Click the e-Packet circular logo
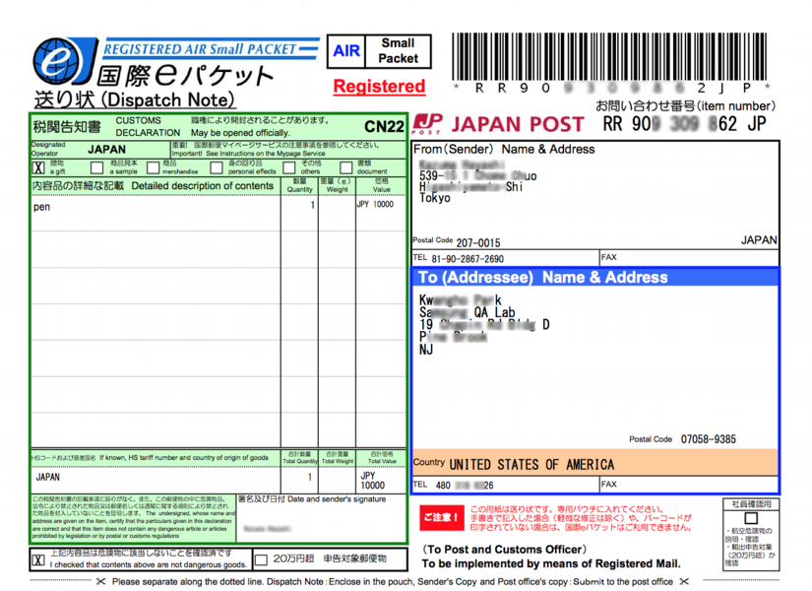812x591 pixels. point(62,62)
